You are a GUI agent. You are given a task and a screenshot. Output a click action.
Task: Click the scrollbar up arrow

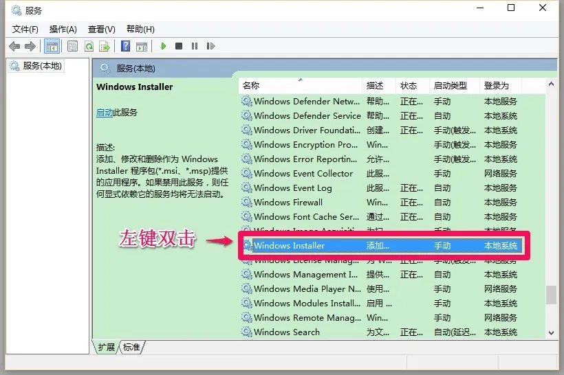[x=551, y=84]
